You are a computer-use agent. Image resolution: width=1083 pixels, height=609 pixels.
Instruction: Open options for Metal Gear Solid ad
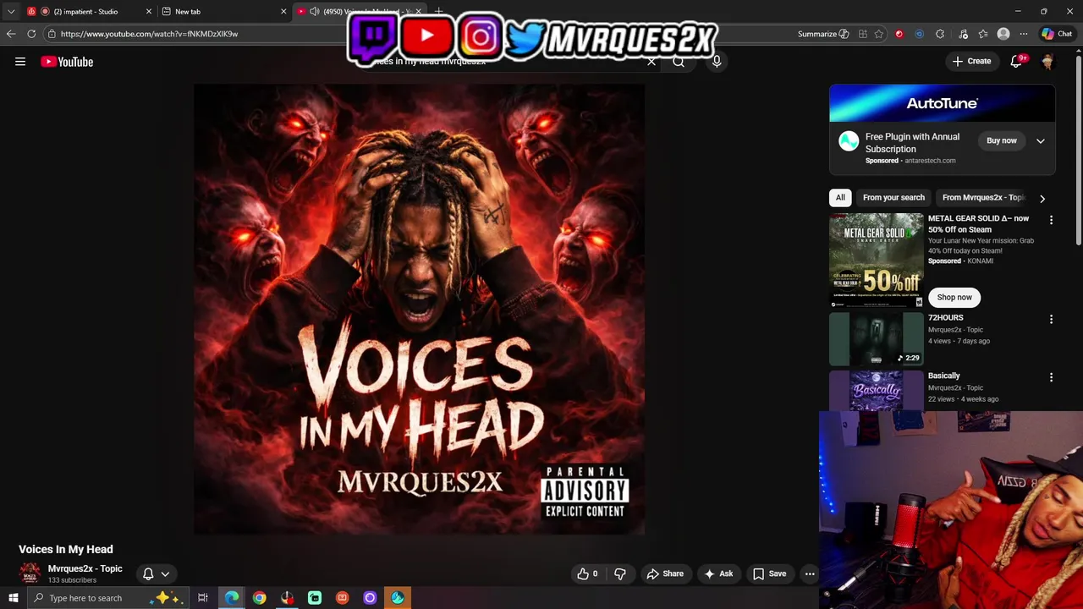pyautogui.click(x=1051, y=220)
